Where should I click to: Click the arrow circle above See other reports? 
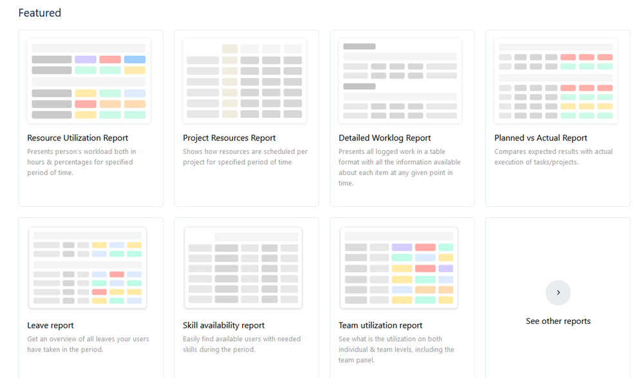[x=557, y=292]
